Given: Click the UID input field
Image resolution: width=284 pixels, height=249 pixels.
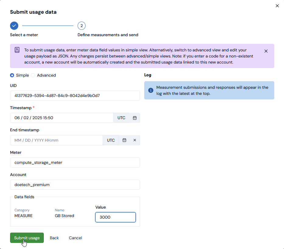Looking at the screenshot, I should click(75, 95).
